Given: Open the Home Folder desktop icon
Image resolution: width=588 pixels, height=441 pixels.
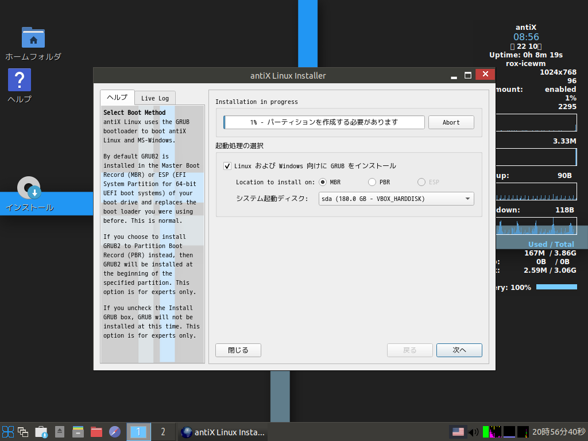Looking at the screenshot, I should (x=33, y=37).
